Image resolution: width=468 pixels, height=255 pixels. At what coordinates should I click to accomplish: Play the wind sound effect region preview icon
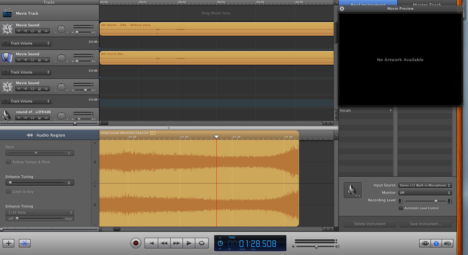click(153, 133)
